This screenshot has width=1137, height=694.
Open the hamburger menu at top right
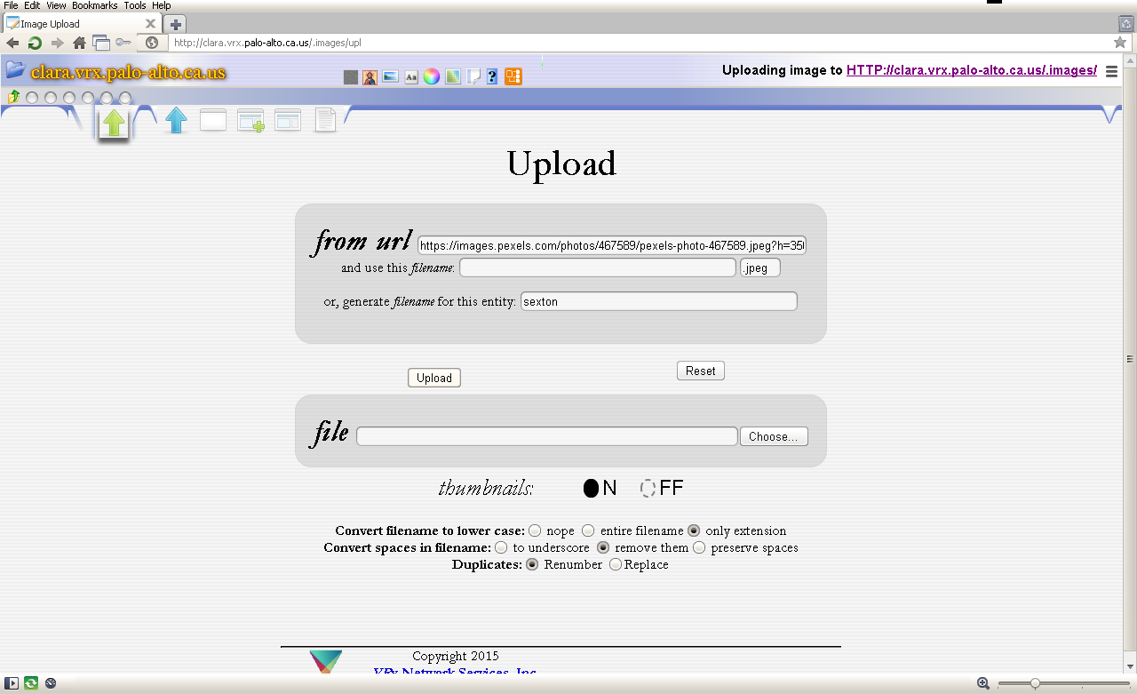[1111, 72]
